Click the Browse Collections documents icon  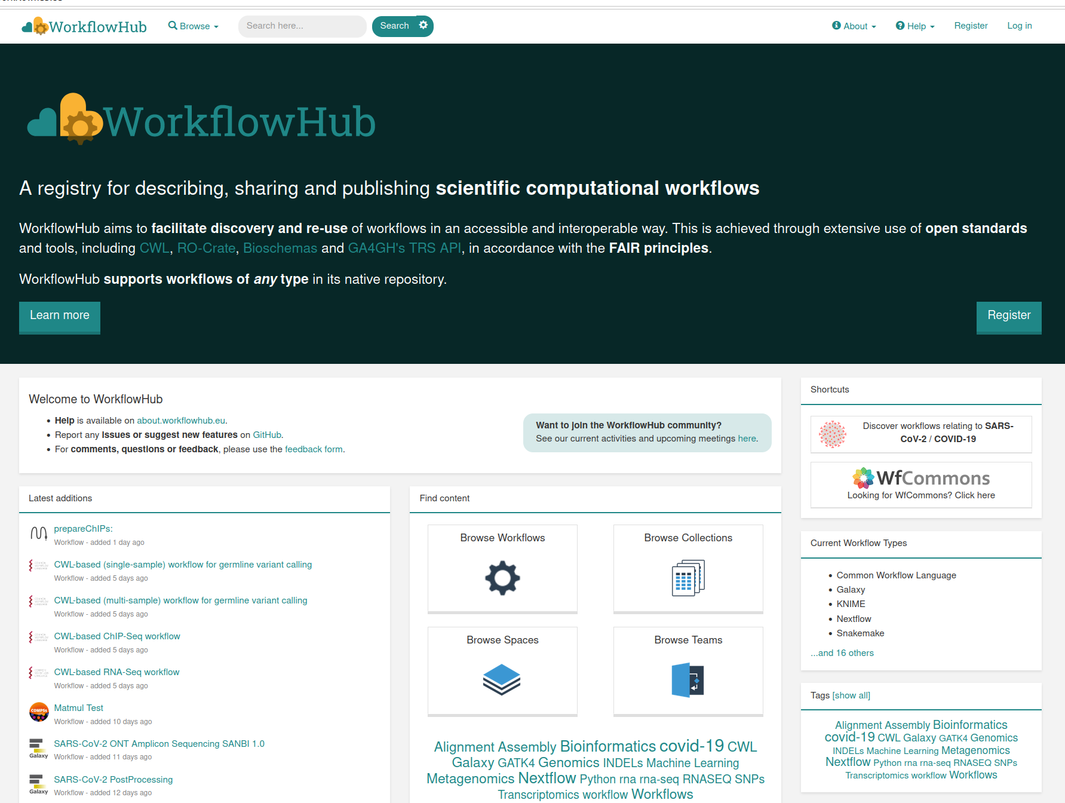(x=688, y=578)
